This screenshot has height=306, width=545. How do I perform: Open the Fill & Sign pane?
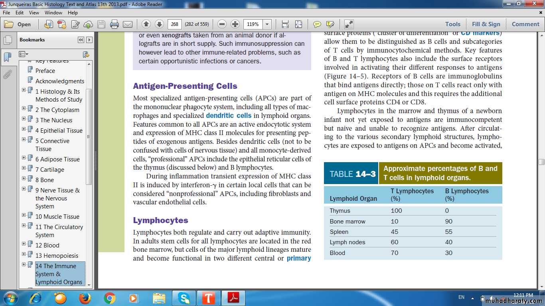(486, 24)
